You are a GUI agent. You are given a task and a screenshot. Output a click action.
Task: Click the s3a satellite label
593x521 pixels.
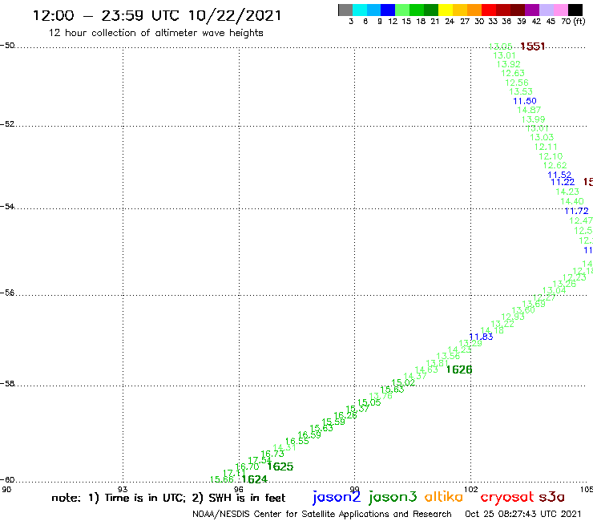pyautogui.click(x=551, y=497)
